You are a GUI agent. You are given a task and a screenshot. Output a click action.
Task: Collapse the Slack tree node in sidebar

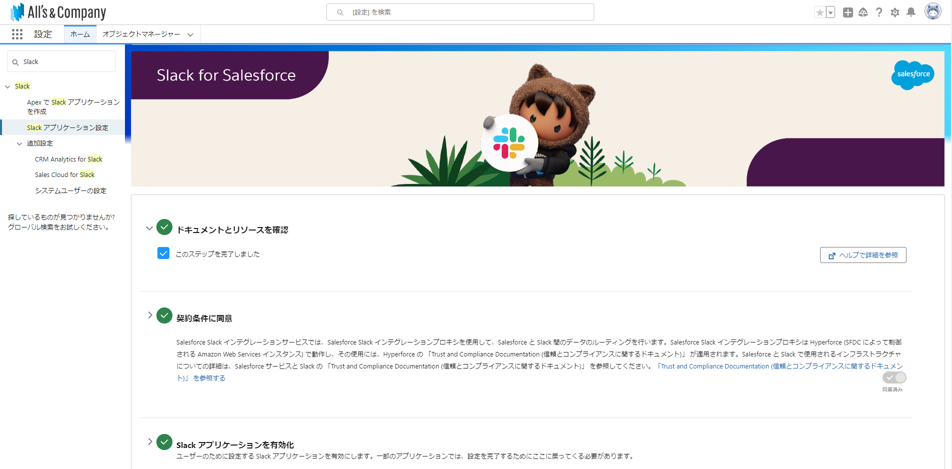pyautogui.click(x=7, y=86)
